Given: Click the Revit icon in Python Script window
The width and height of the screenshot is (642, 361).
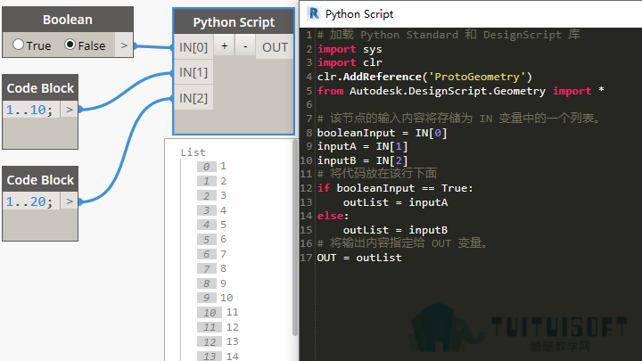Looking at the screenshot, I should point(314,13).
